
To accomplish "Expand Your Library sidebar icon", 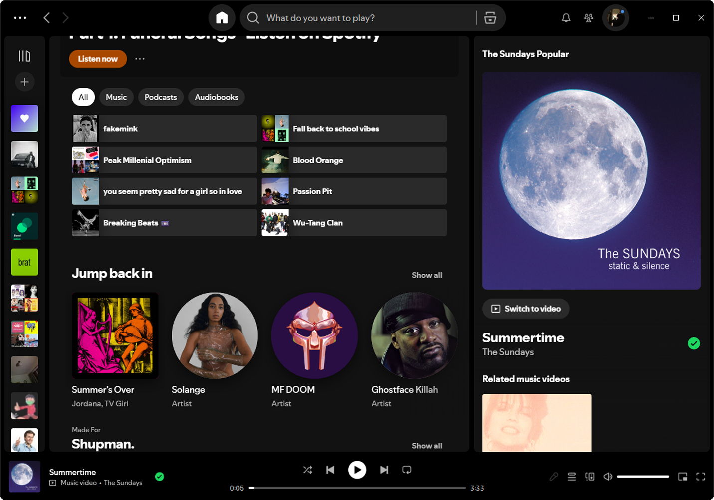I will tap(24, 56).
